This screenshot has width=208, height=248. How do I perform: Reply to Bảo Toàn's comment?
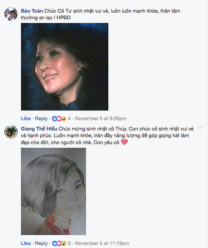[x=41, y=119]
